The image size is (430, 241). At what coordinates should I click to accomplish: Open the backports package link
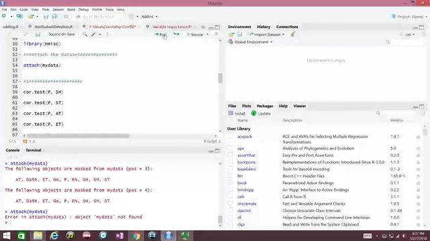click(x=247, y=162)
